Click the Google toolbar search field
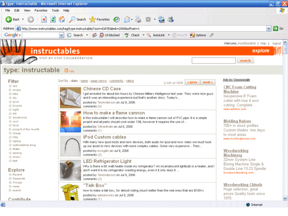Image resolution: width=288 pixels, height=216 pixels. click(x=40, y=35)
